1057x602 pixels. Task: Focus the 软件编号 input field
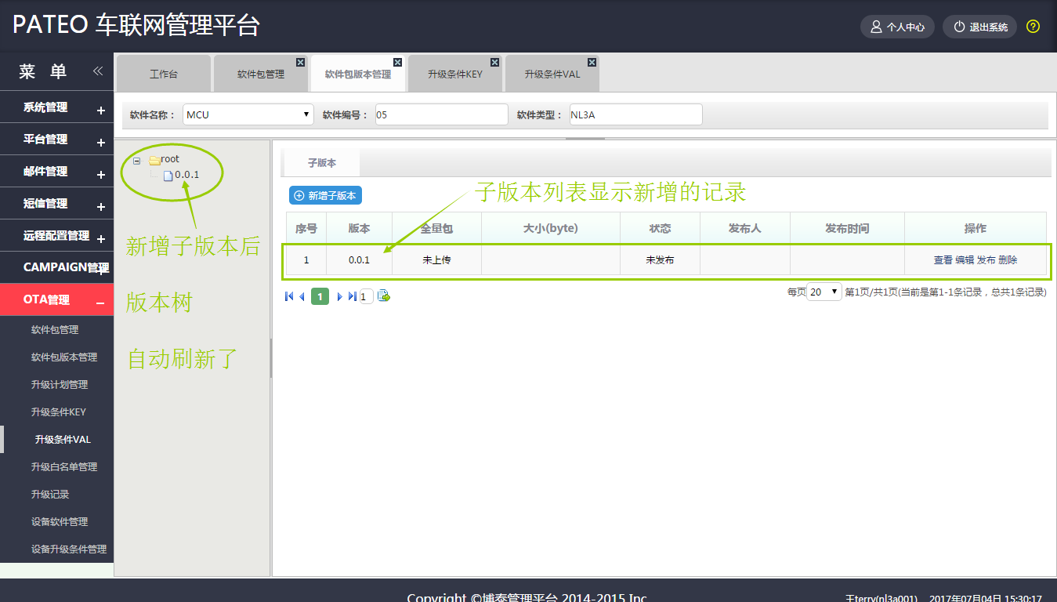pos(442,114)
